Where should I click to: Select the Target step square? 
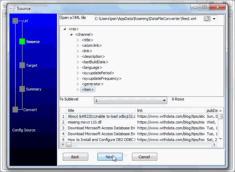22,65
